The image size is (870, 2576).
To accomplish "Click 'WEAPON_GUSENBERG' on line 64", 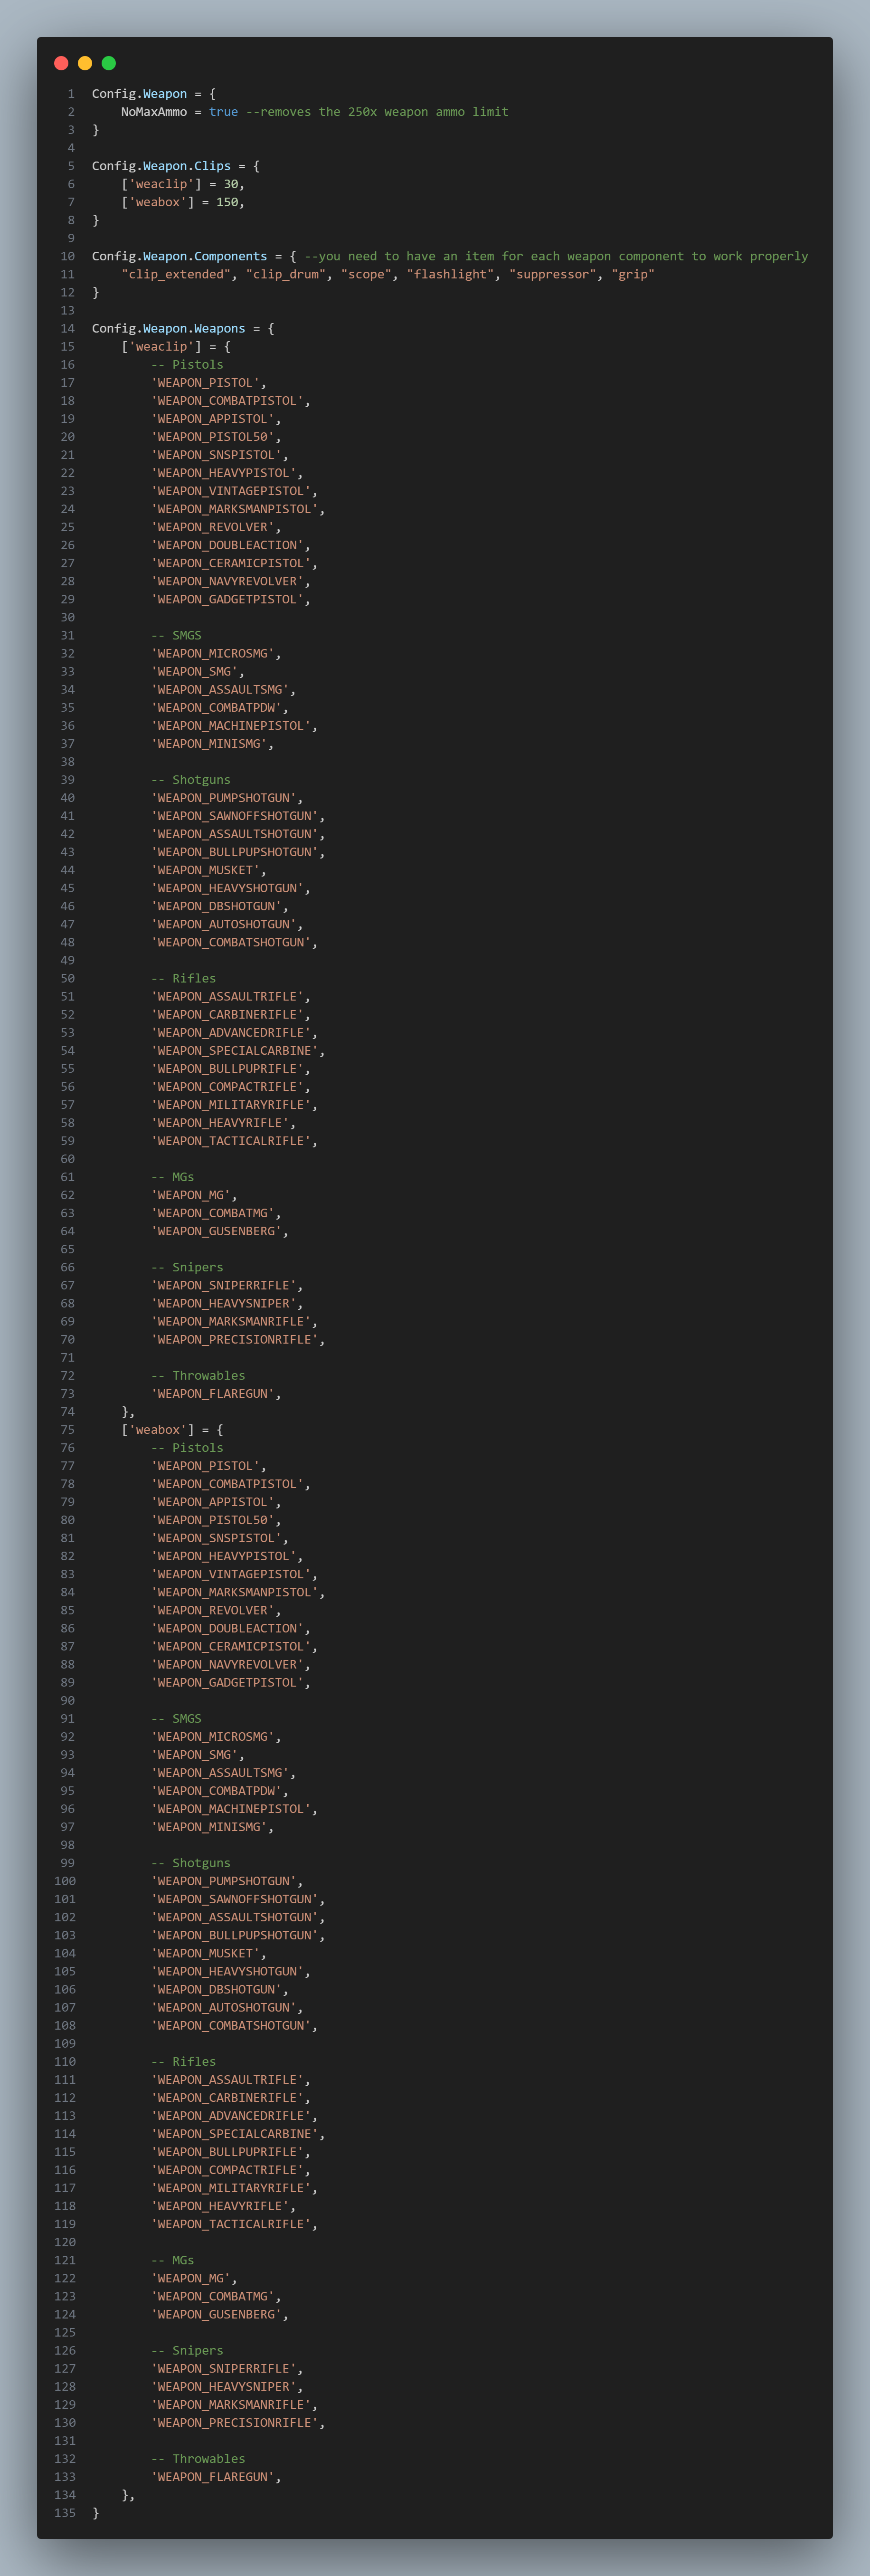I will pos(216,1231).
